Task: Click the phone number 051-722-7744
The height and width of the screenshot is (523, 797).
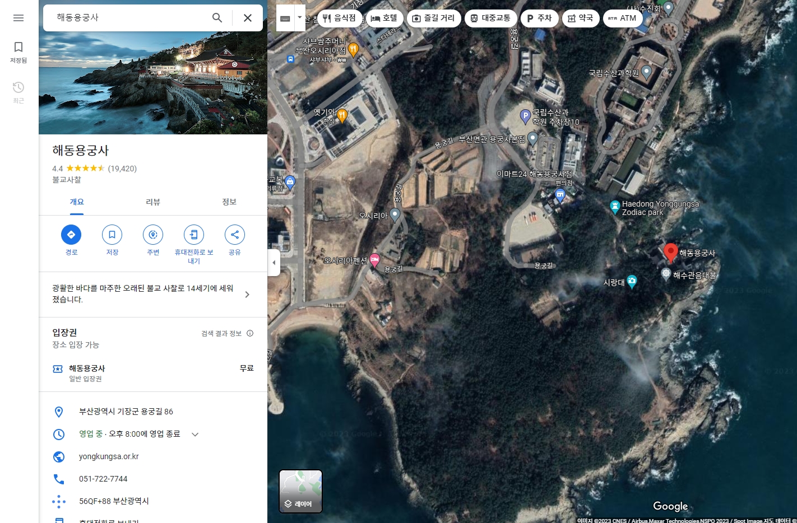Action: (103, 479)
